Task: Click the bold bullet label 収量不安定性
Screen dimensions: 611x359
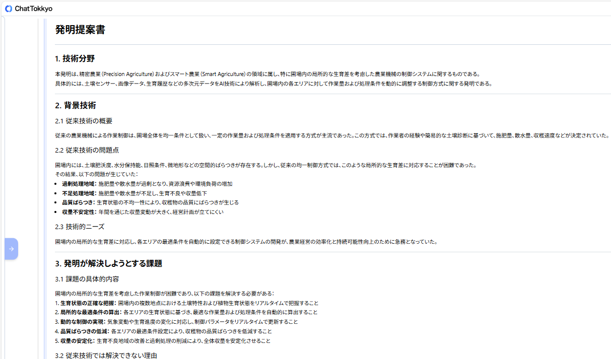Action: pyautogui.click(x=79, y=212)
